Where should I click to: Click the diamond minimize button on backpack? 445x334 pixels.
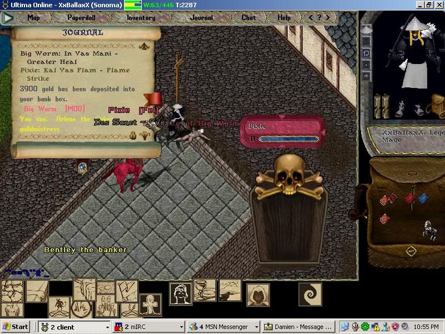411,251
